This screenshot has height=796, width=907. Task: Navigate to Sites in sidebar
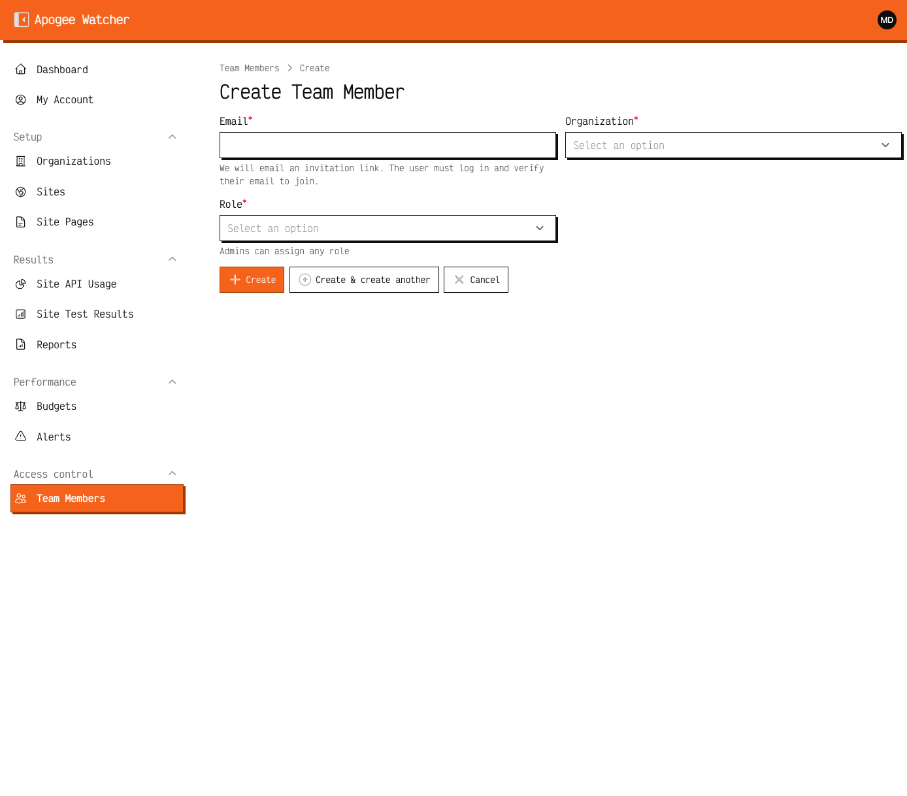97,191
